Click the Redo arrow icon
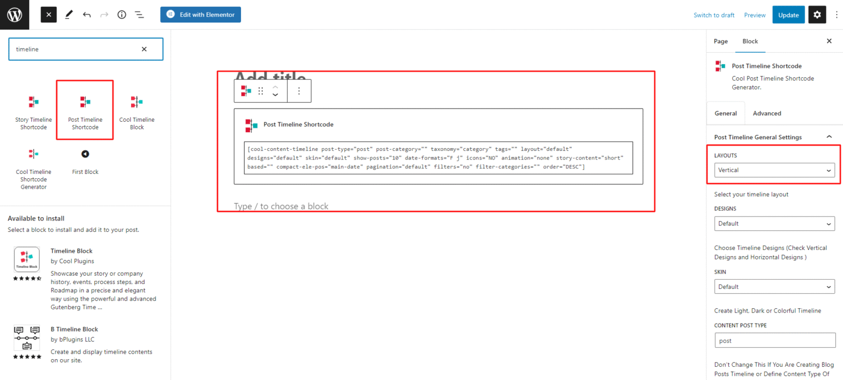This screenshot has height=380, width=843. tap(104, 14)
